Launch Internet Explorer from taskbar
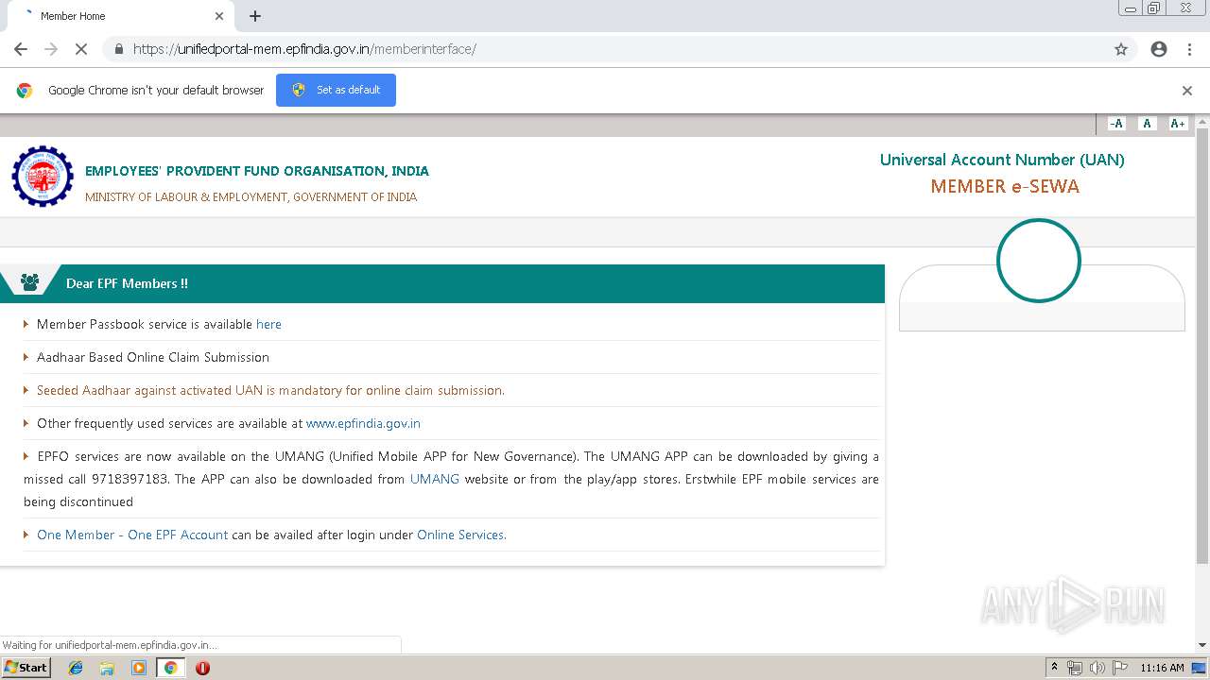1210x680 pixels. coord(76,668)
